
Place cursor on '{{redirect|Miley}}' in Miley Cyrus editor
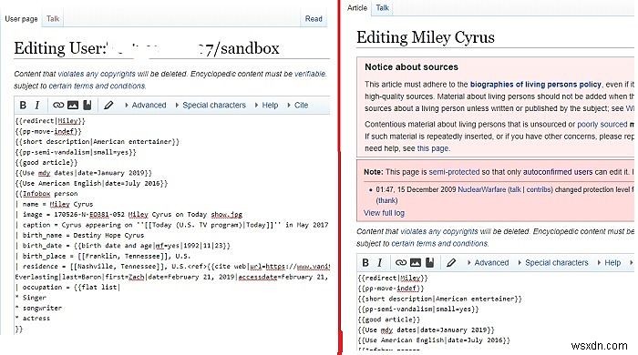point(393,279)
